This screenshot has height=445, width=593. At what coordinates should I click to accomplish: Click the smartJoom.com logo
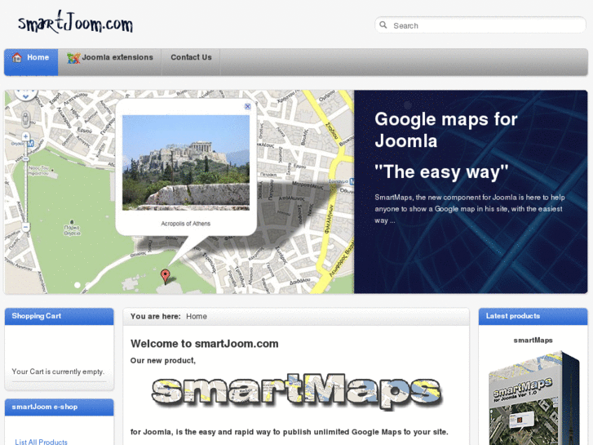pos(75,22)
